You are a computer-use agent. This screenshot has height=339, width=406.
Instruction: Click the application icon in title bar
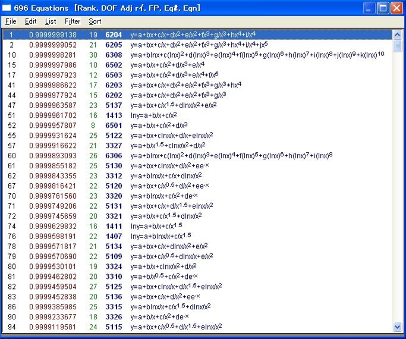8,8
